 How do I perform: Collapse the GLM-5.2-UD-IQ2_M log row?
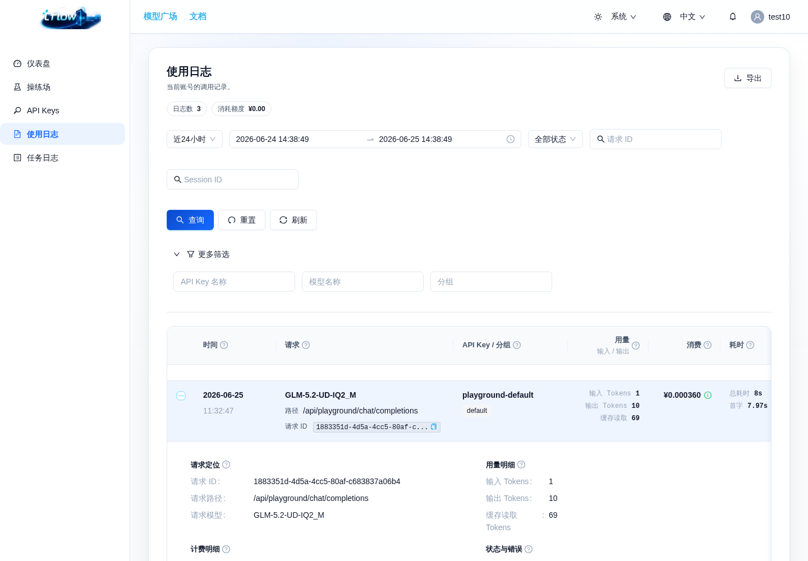click(x=181, y=396)
